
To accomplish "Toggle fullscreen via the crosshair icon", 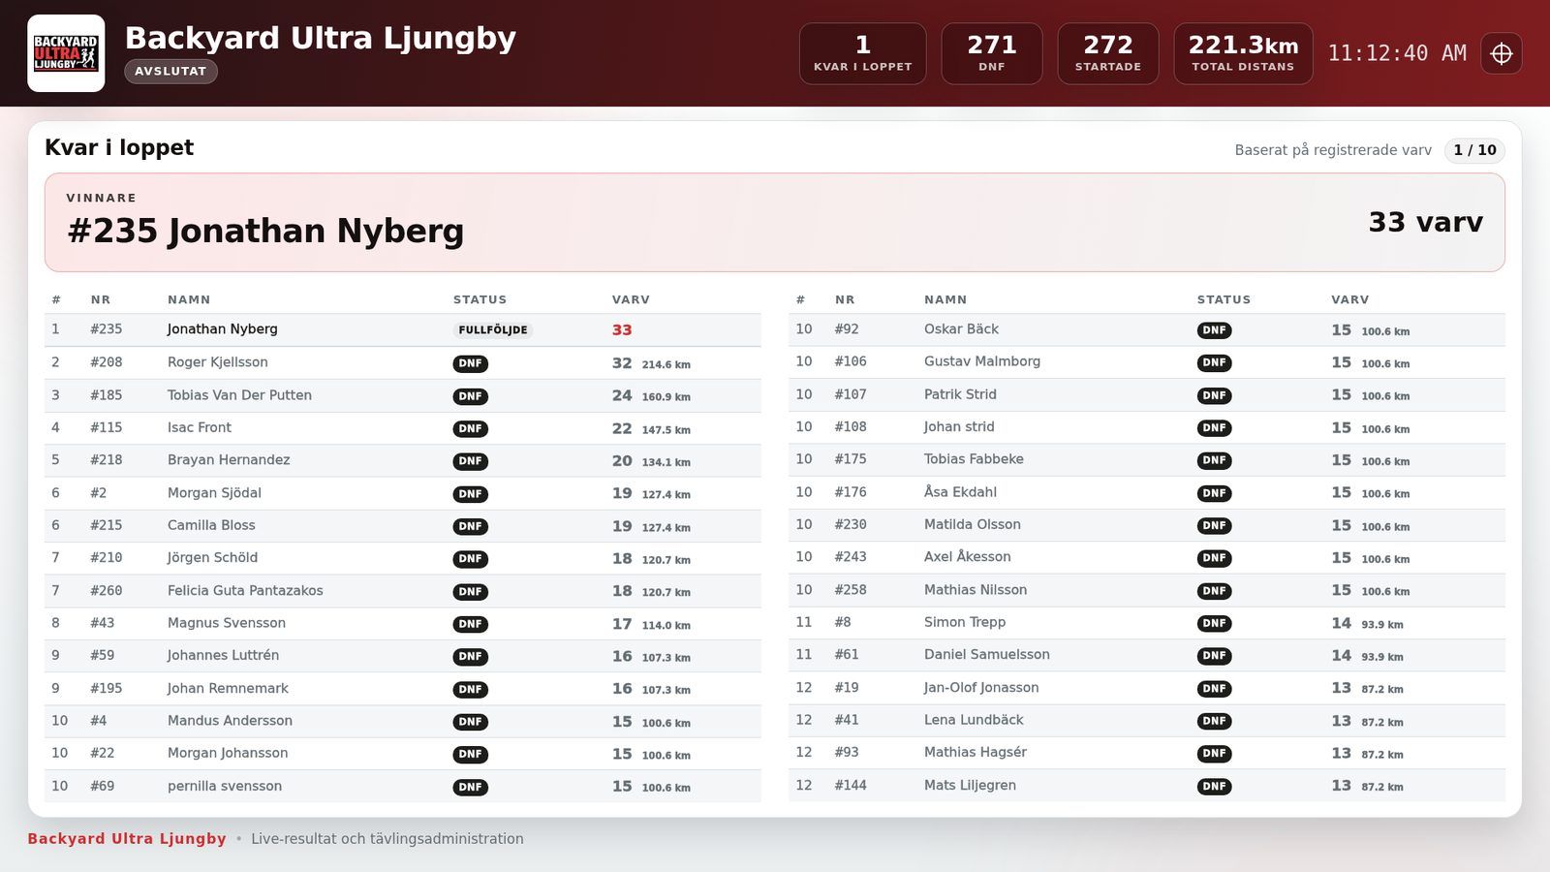I will pyautogui.click(x=1502, y=53).
